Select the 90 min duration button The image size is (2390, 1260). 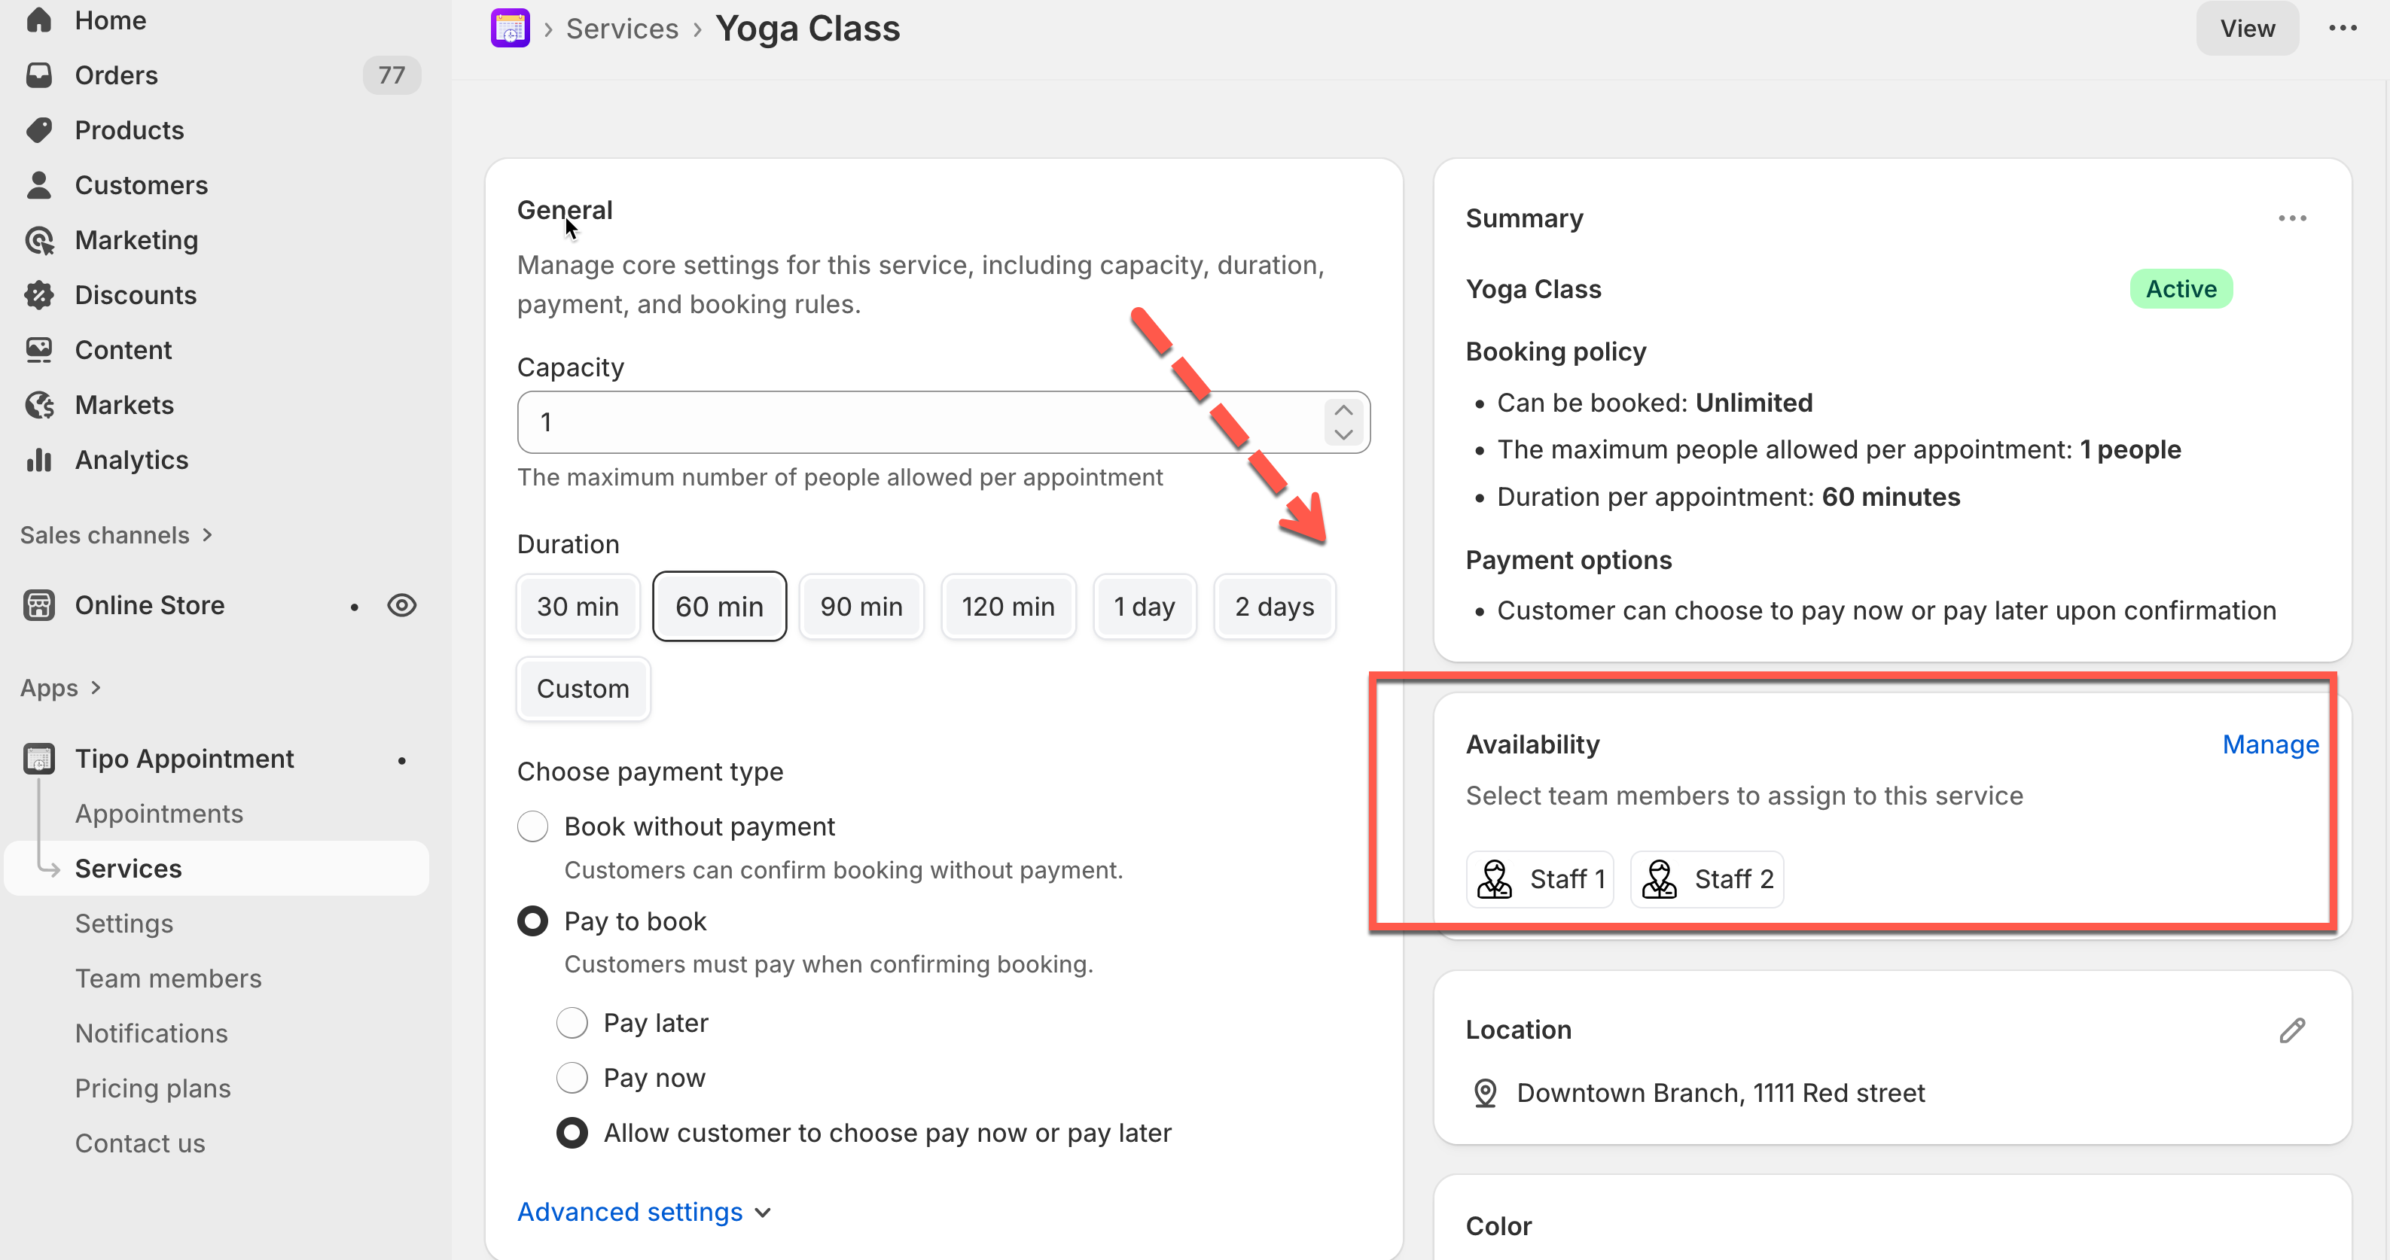coord(861,607)
